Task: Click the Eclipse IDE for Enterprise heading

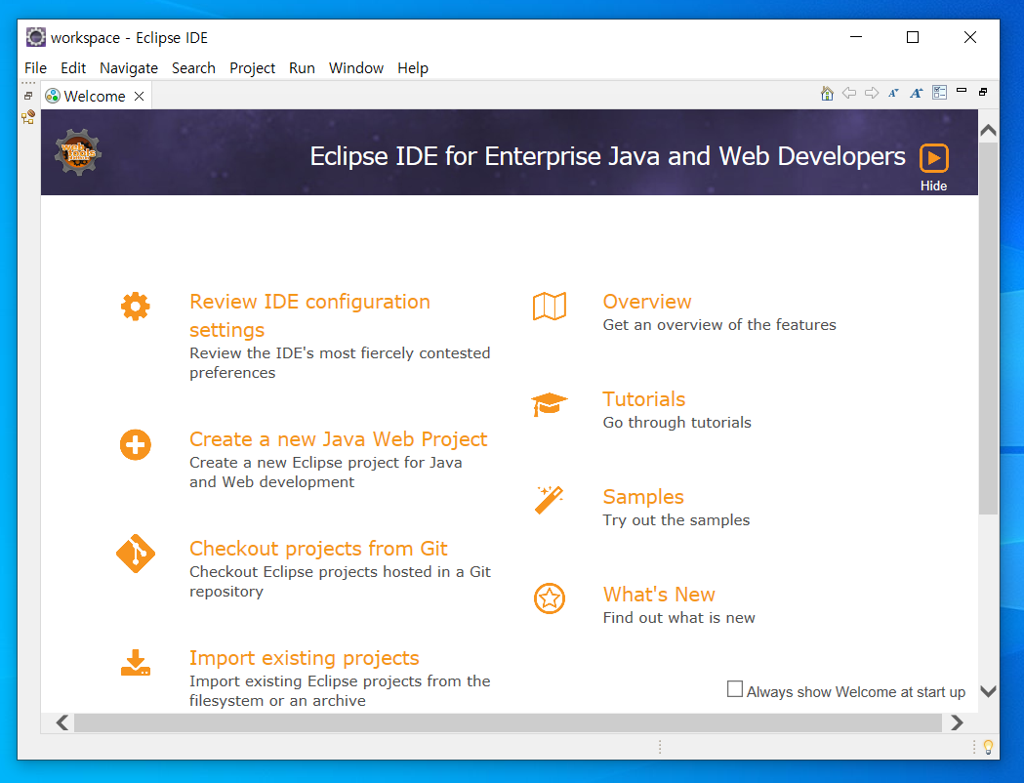Action: pos(607,157)
